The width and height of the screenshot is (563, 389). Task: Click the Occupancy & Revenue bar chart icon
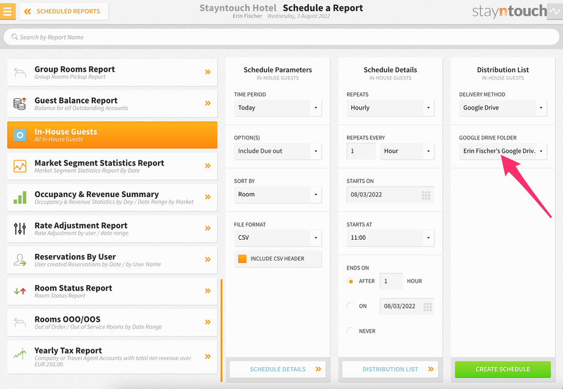(x=20, y=198)
